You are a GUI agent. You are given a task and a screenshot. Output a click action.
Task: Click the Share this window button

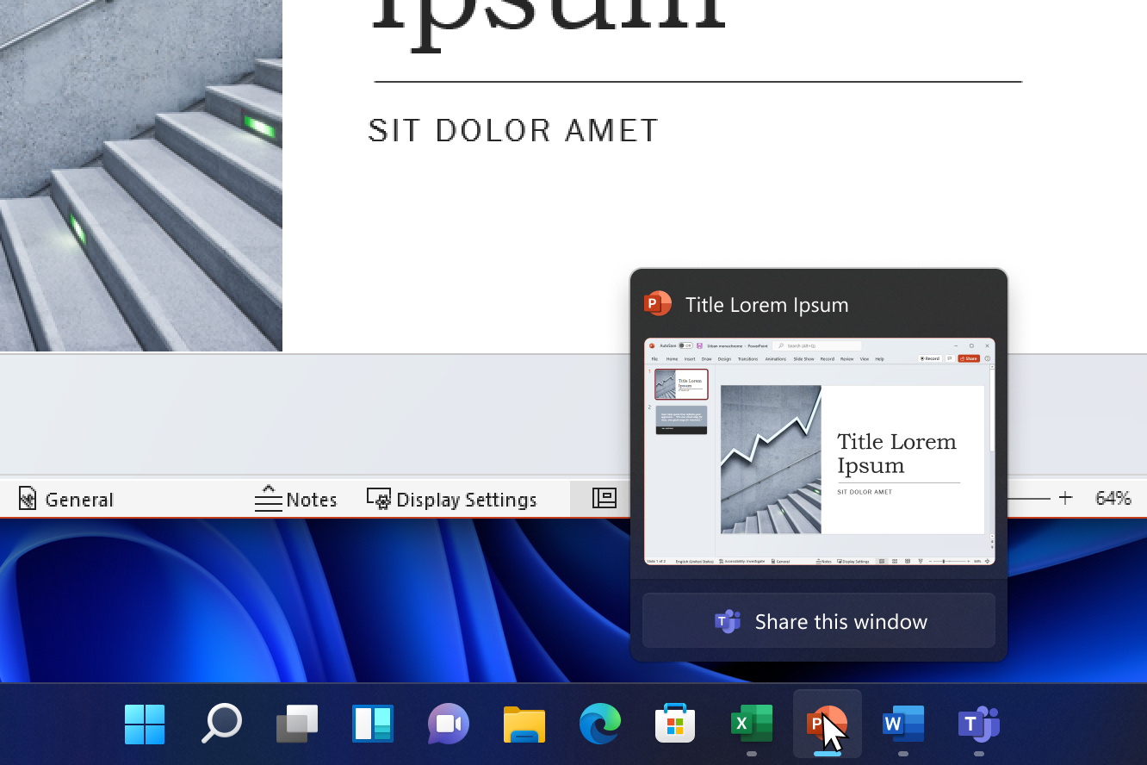(818, 620)
